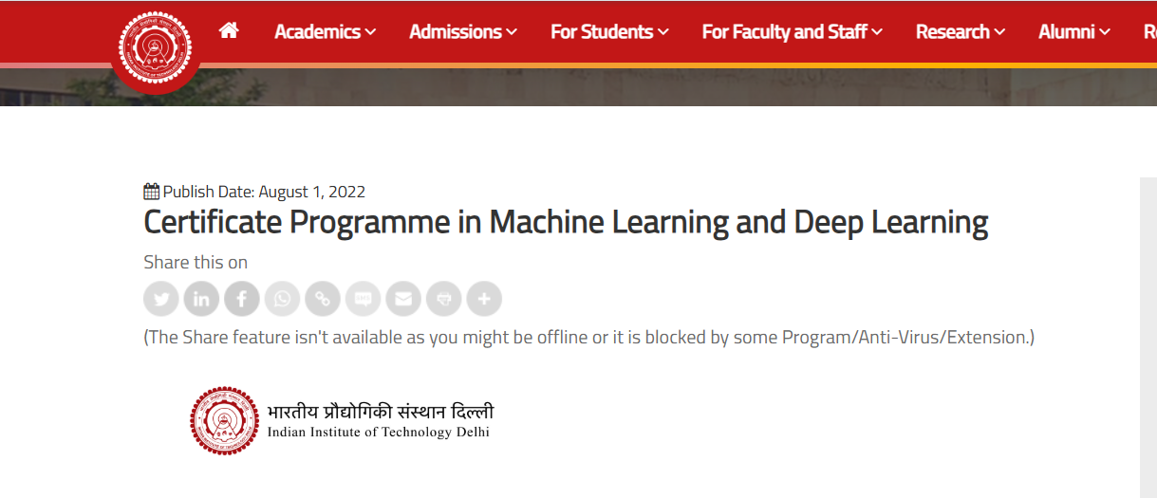Click the home icon in navbar
Screen dimensions: 1157x498
point(228,31)
